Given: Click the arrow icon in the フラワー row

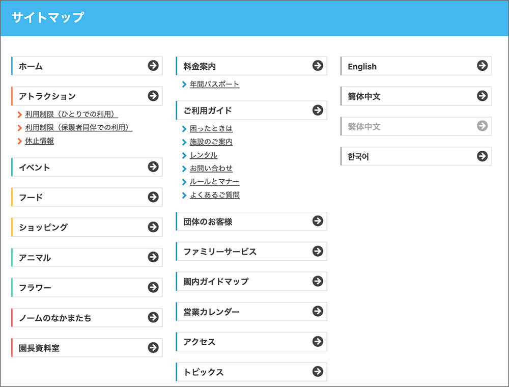Looking at the screenshot, I should 153,287.
